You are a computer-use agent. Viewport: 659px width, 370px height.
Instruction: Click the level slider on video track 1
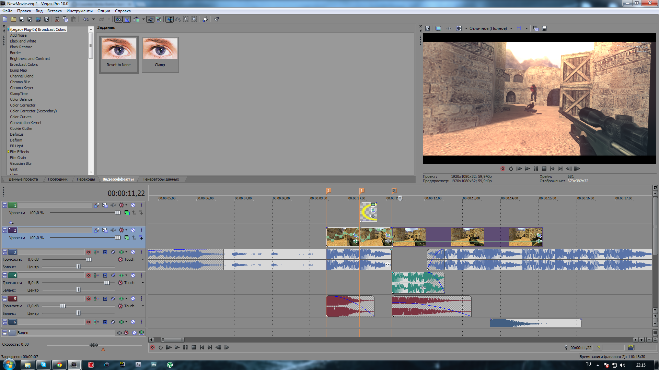pos(118,213)
